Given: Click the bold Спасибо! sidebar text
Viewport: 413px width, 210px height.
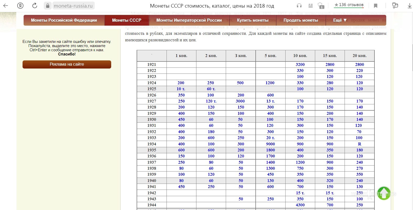Looking at the screenshot, I should tap(67, 54).
